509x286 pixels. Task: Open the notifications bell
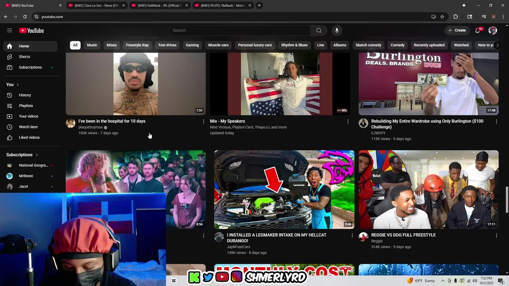click(478, 31)
